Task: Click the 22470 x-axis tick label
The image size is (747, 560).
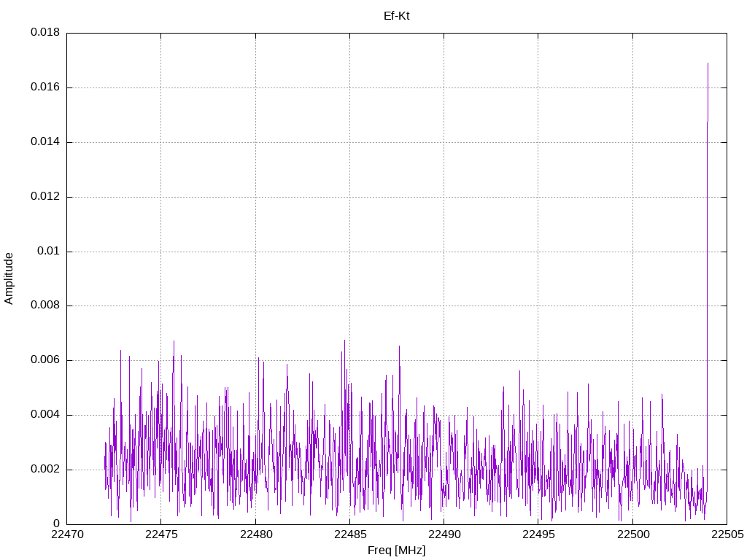Action: [67, 534]
